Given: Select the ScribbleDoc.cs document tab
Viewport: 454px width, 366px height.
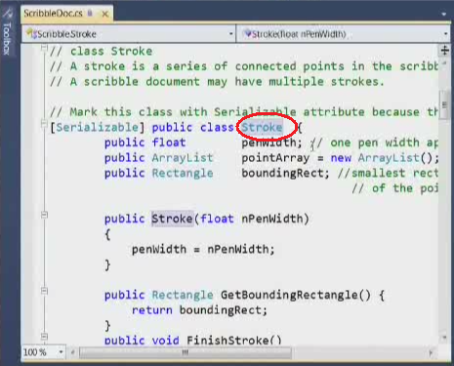Looking at the screenshot, I should pos(53,14).
